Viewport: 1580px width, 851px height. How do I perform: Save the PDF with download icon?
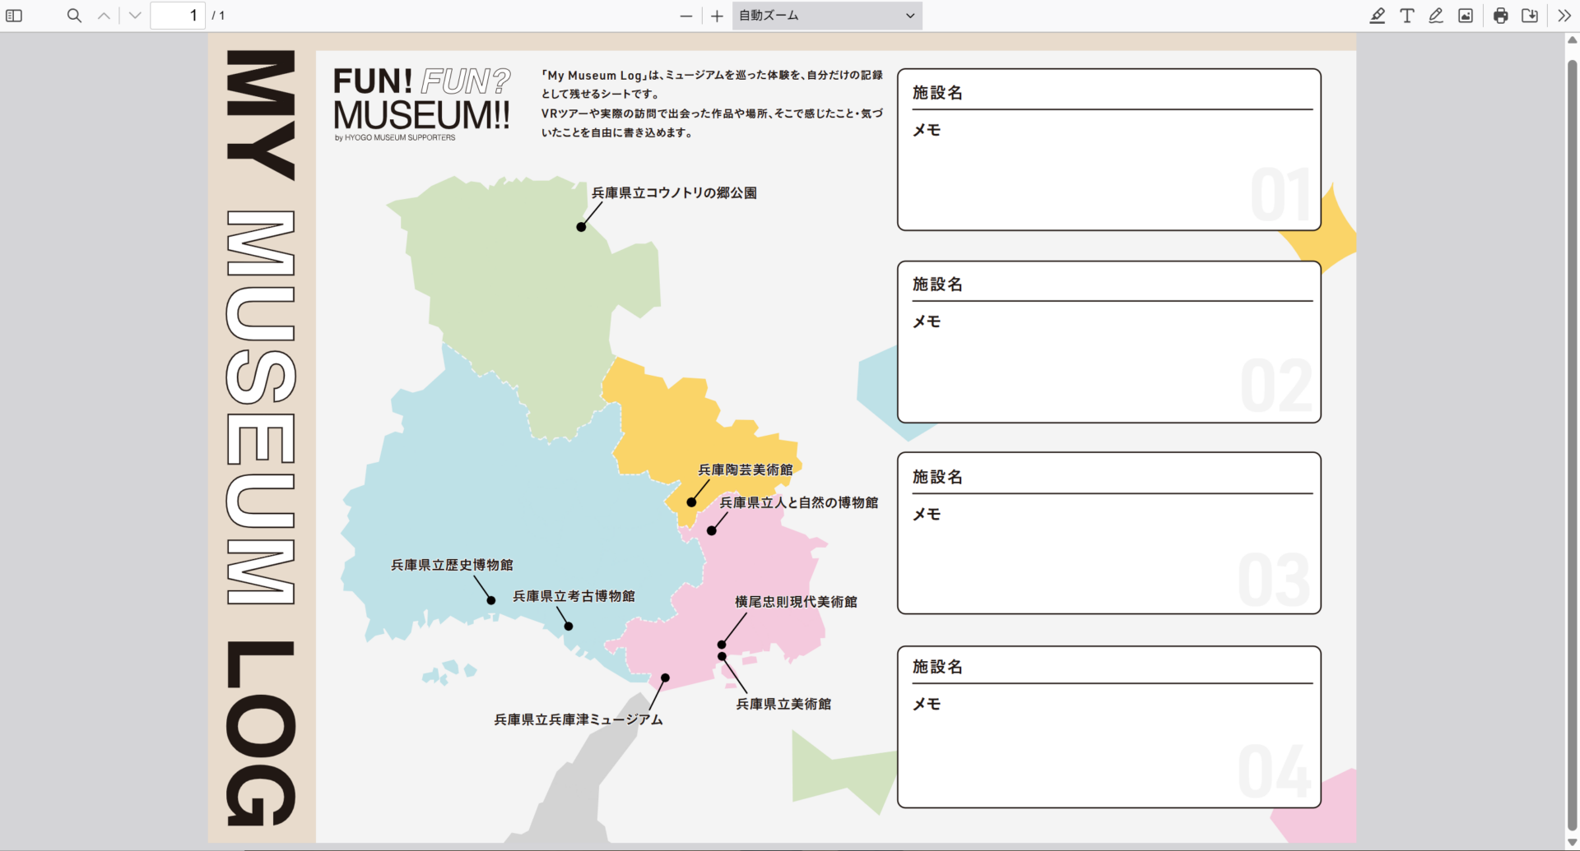pos(1530,16)
